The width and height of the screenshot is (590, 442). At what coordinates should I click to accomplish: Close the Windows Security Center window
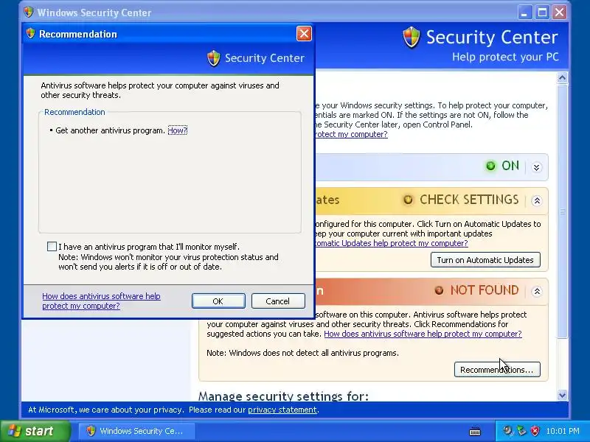click(x=560, y=13)
